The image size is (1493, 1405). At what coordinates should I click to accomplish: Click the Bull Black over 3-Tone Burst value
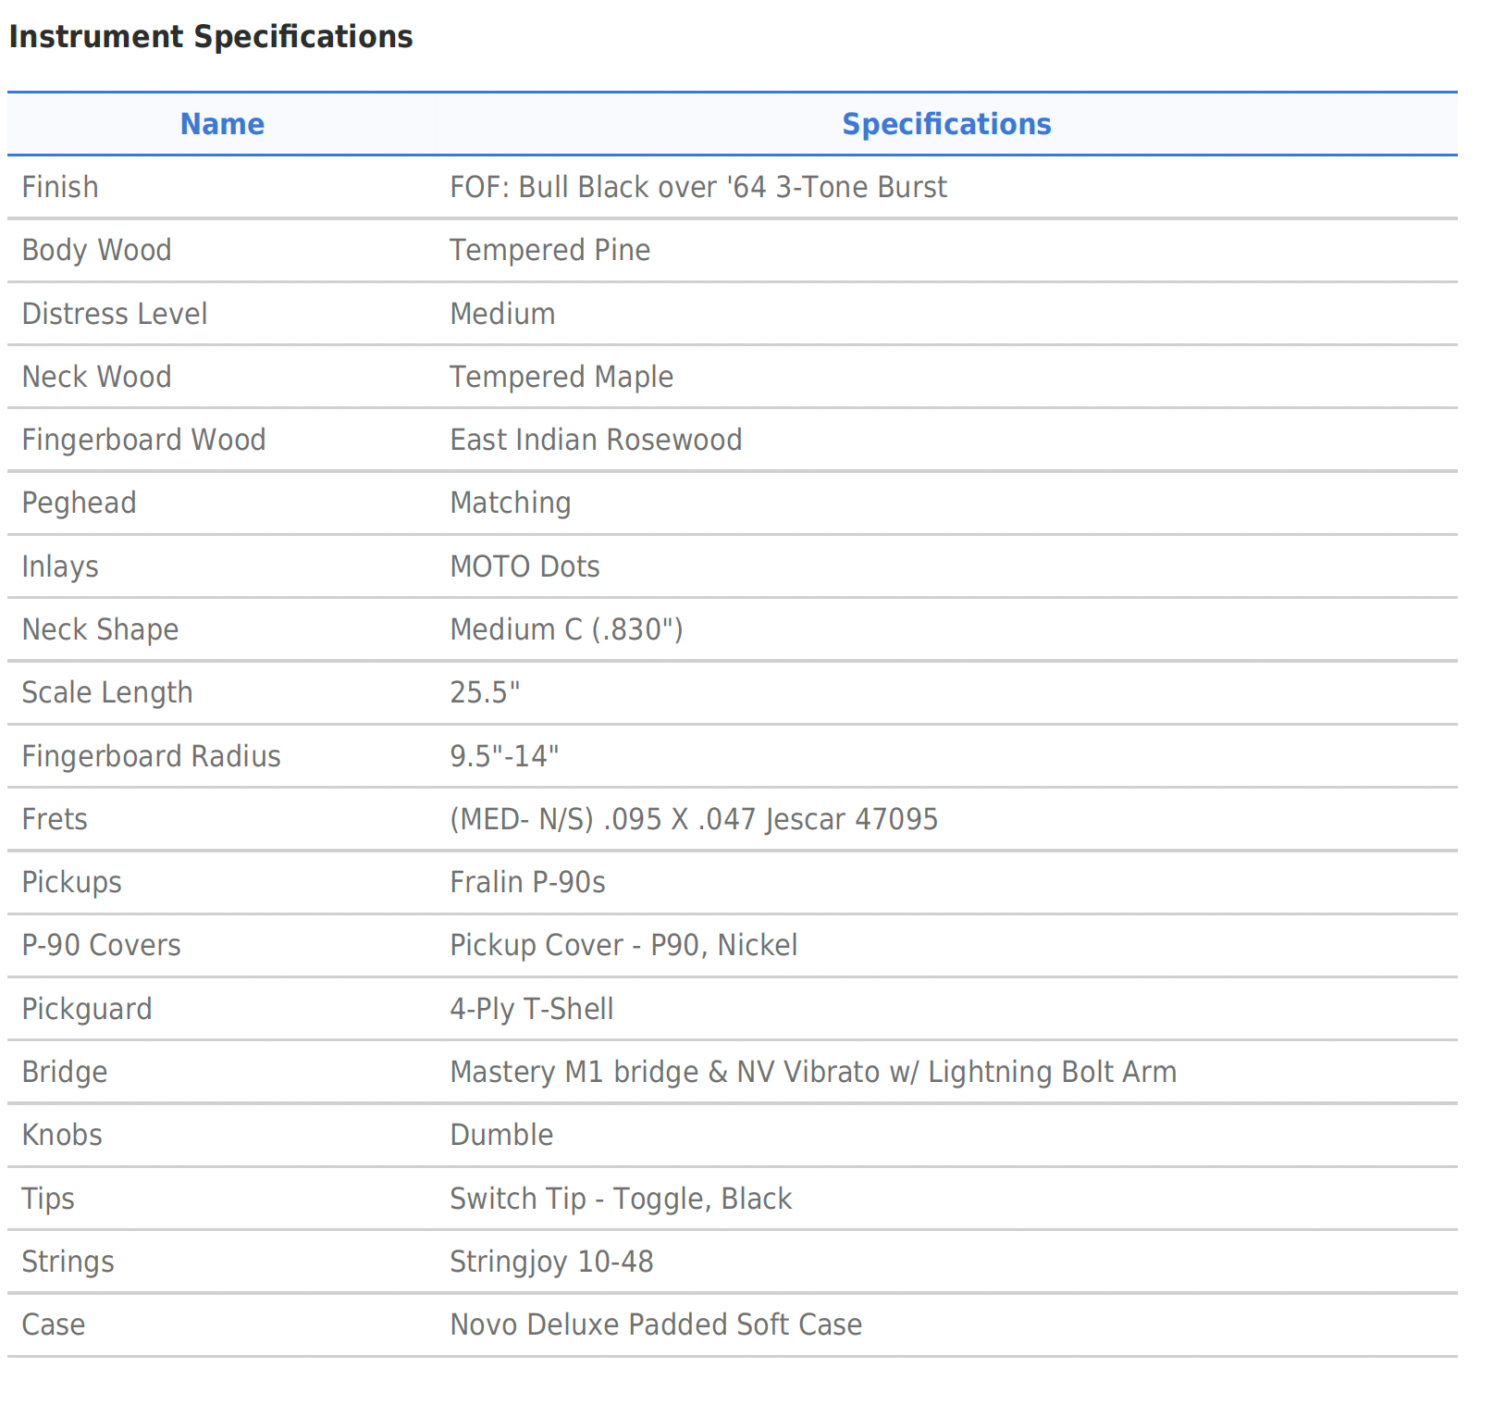(x=697, y=187)
